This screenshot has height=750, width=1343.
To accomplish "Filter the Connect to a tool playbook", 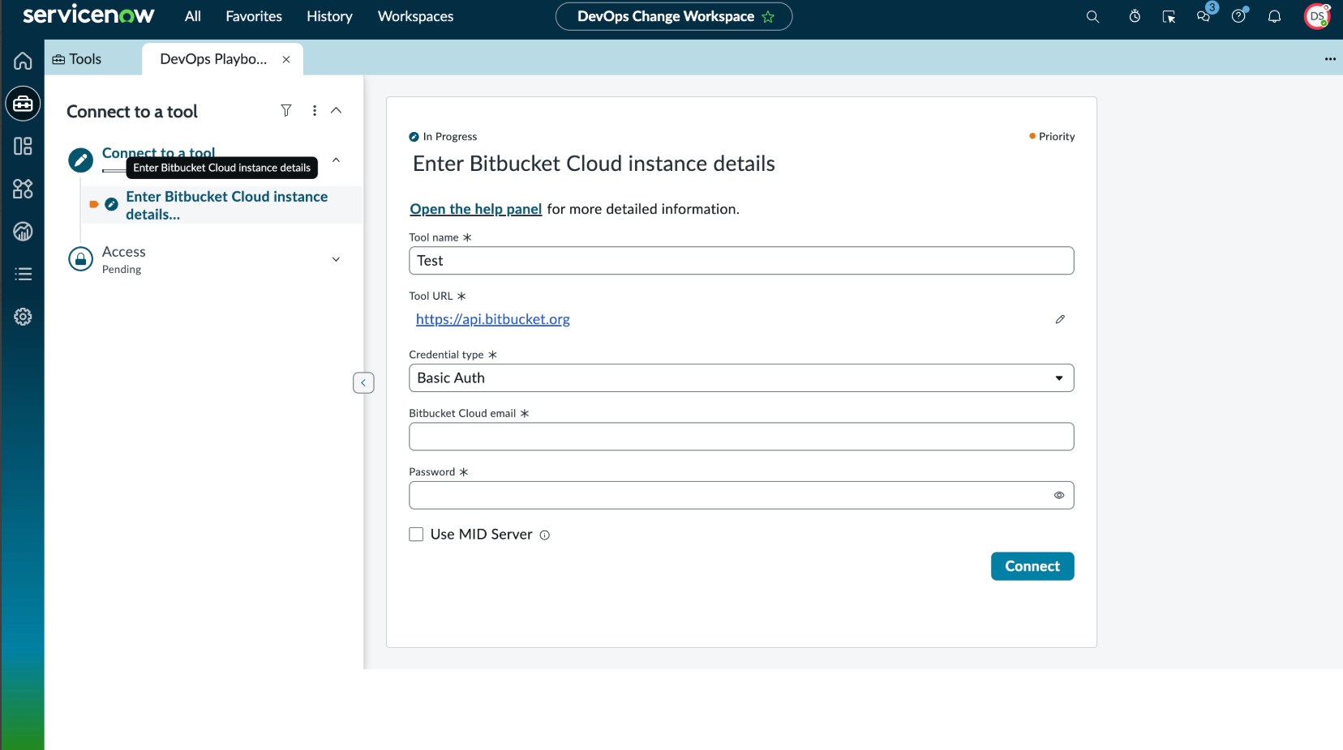I will [x=286, y=110].
